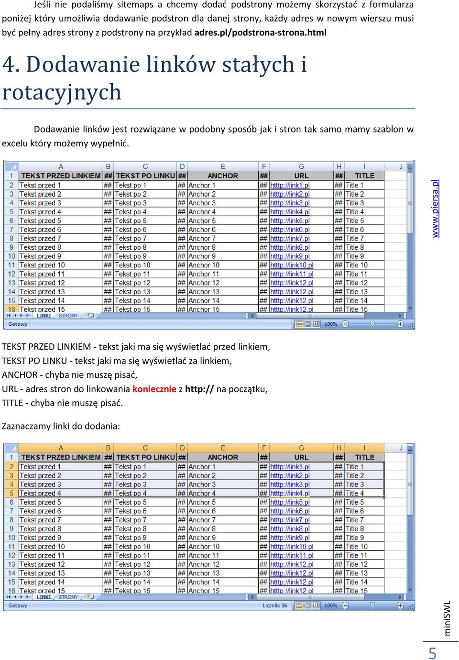
Task: Adjust zoom slider handle in lower spreadsheet
Action: (372, 605)
